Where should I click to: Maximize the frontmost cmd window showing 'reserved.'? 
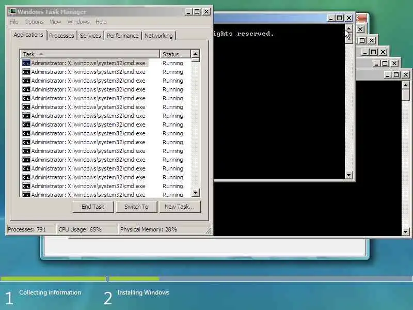[x=340, y=18]
